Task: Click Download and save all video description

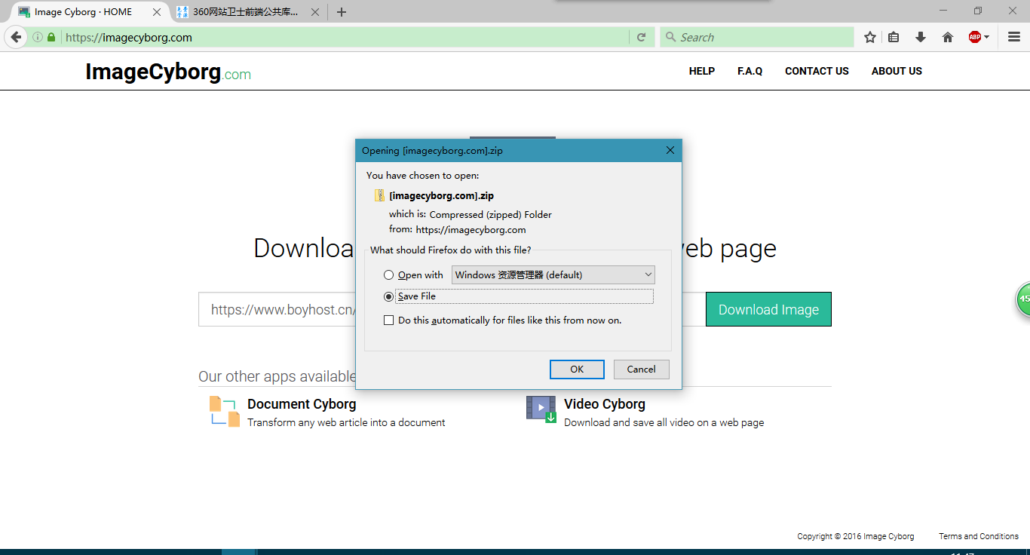Action: 664,422
